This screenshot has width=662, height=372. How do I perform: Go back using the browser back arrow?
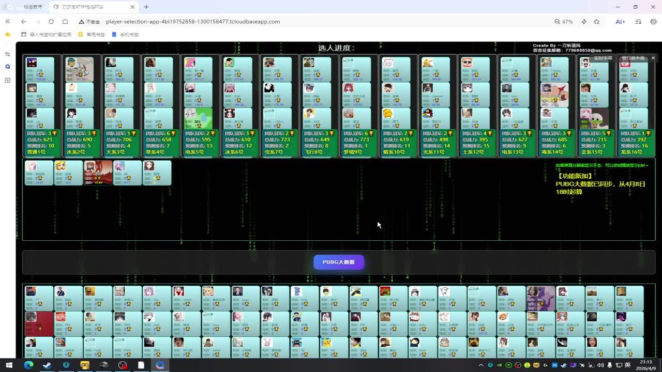coord(24,22)
